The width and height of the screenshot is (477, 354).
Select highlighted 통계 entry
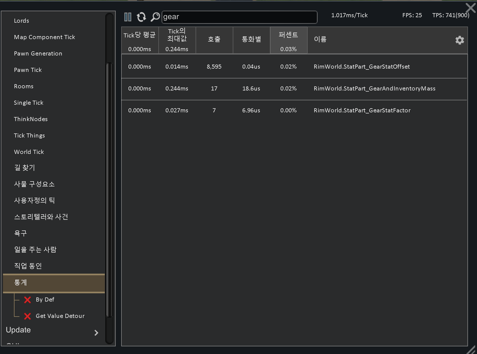pyautogui.click(x=54, y=283)
